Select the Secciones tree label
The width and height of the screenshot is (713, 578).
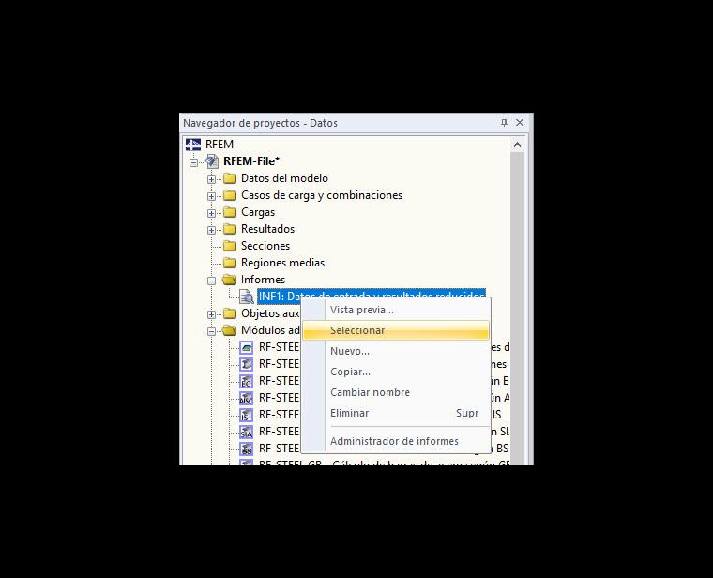click(x=265, y=246)
